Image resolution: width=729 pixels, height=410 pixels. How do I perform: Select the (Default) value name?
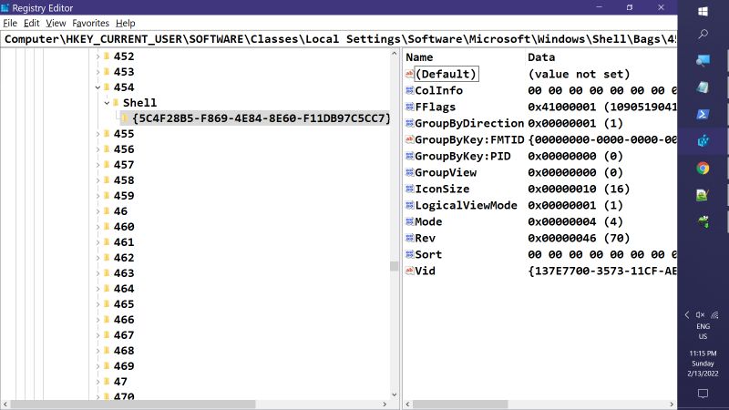[x=446, y=74]
